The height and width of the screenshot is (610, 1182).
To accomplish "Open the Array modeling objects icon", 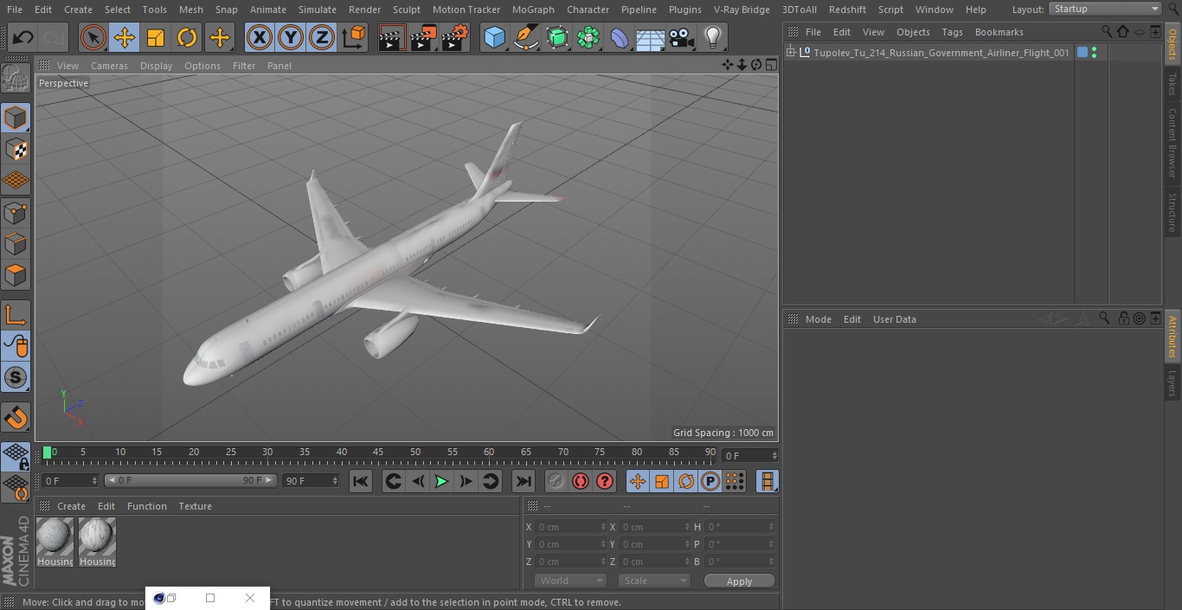I will (588, 37).
